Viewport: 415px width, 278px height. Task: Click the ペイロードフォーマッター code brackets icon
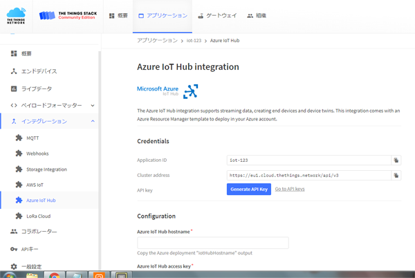(14, 105)
